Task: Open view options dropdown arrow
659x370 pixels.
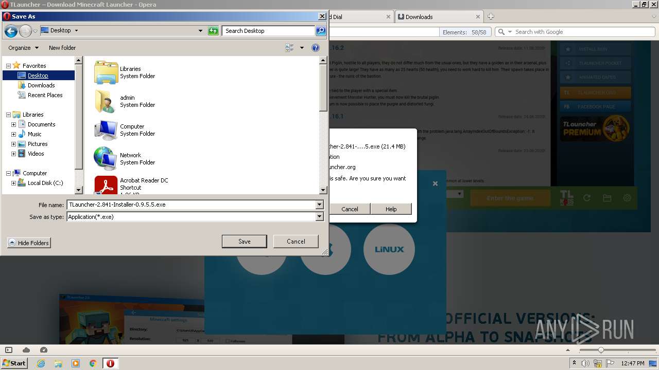Action: point(302,48)
